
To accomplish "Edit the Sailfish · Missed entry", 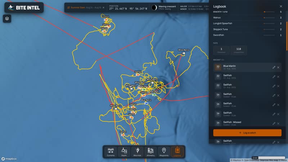I will [274, 123].
